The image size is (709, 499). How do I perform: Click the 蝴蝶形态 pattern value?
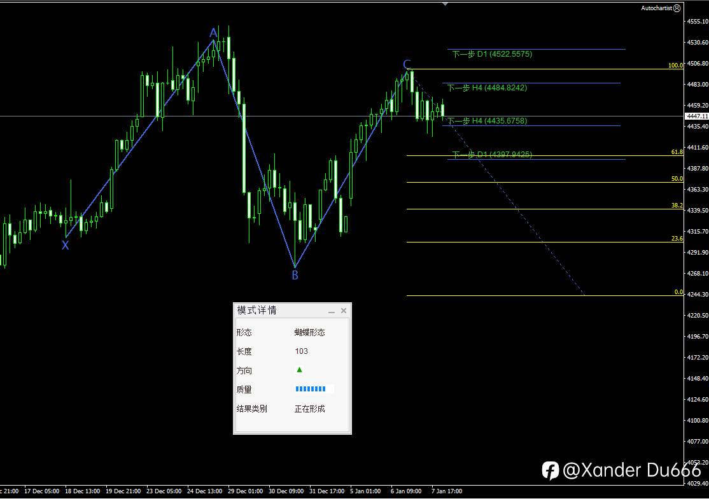[310, 332]
